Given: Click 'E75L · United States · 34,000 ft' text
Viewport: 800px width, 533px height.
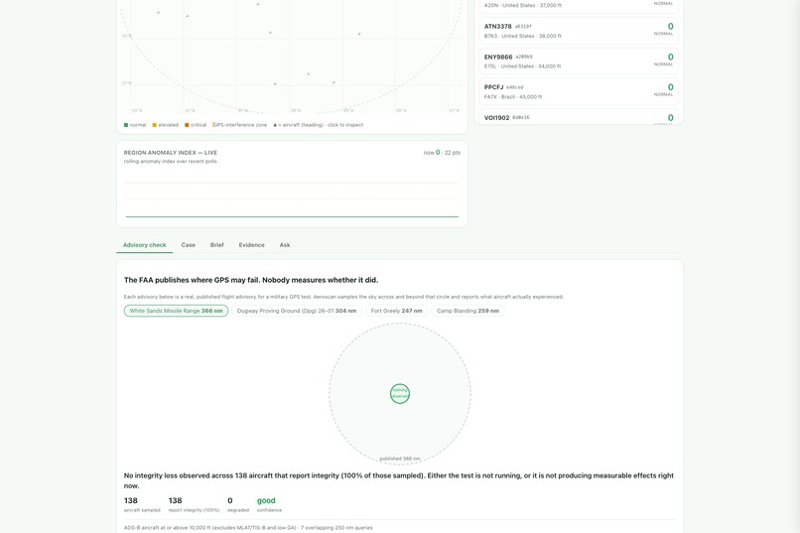Looking at the screenshot, I should 522,67.
